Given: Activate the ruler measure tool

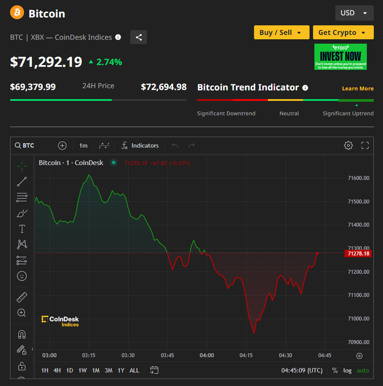Looking at the screenshot, I should coord(22,298).
